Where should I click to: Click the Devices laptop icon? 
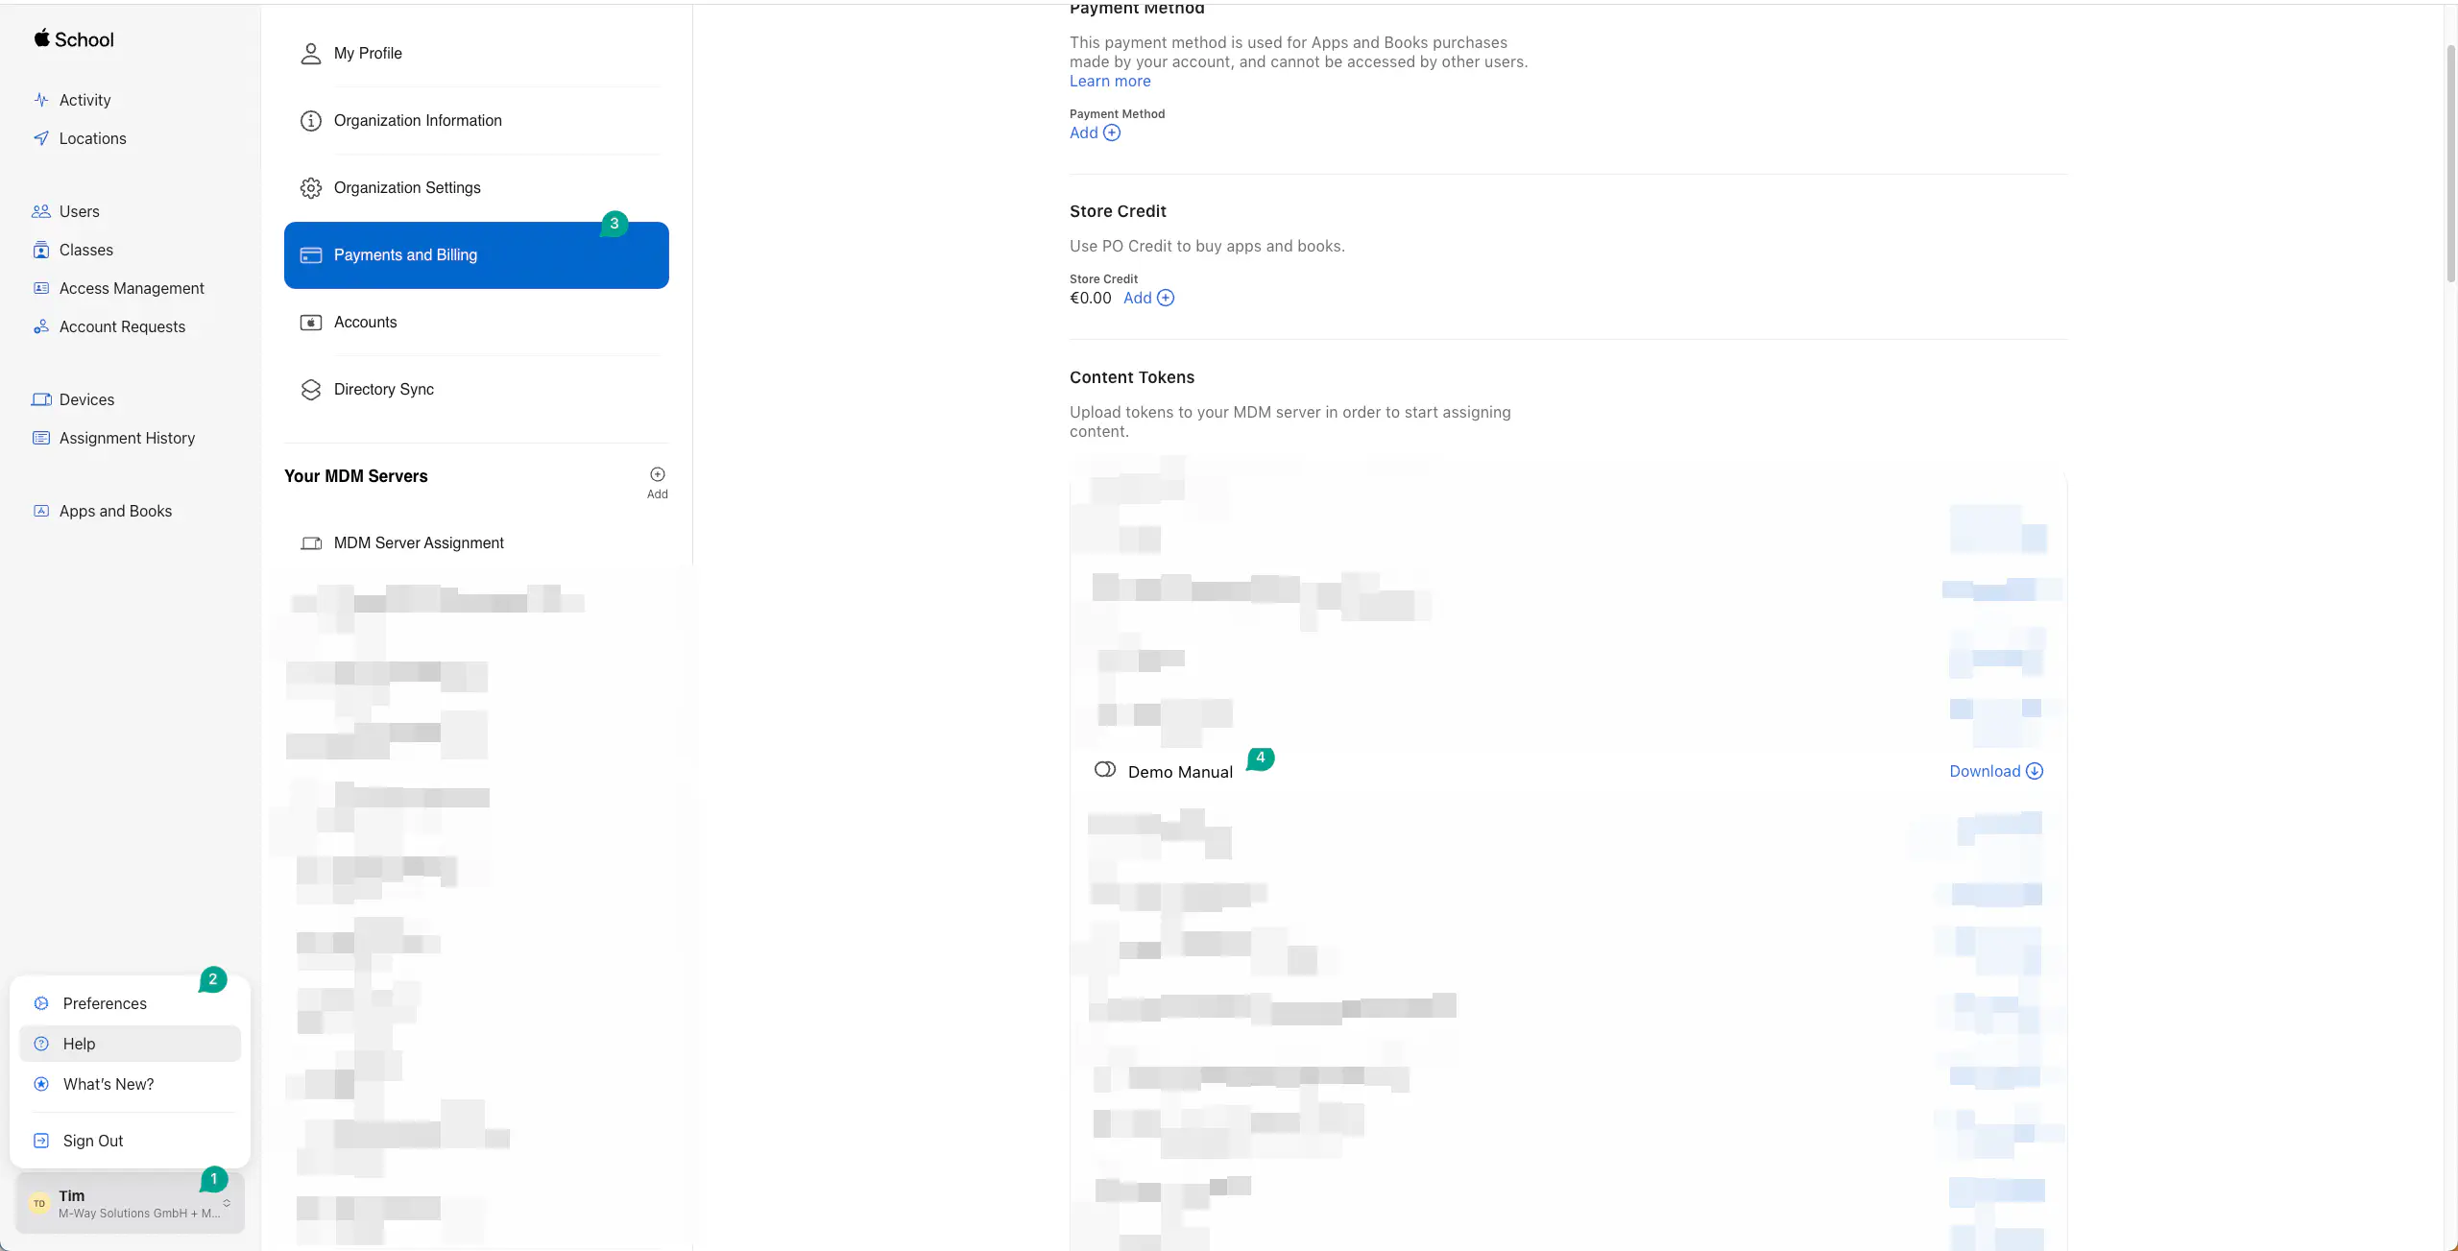click(41, 399)
